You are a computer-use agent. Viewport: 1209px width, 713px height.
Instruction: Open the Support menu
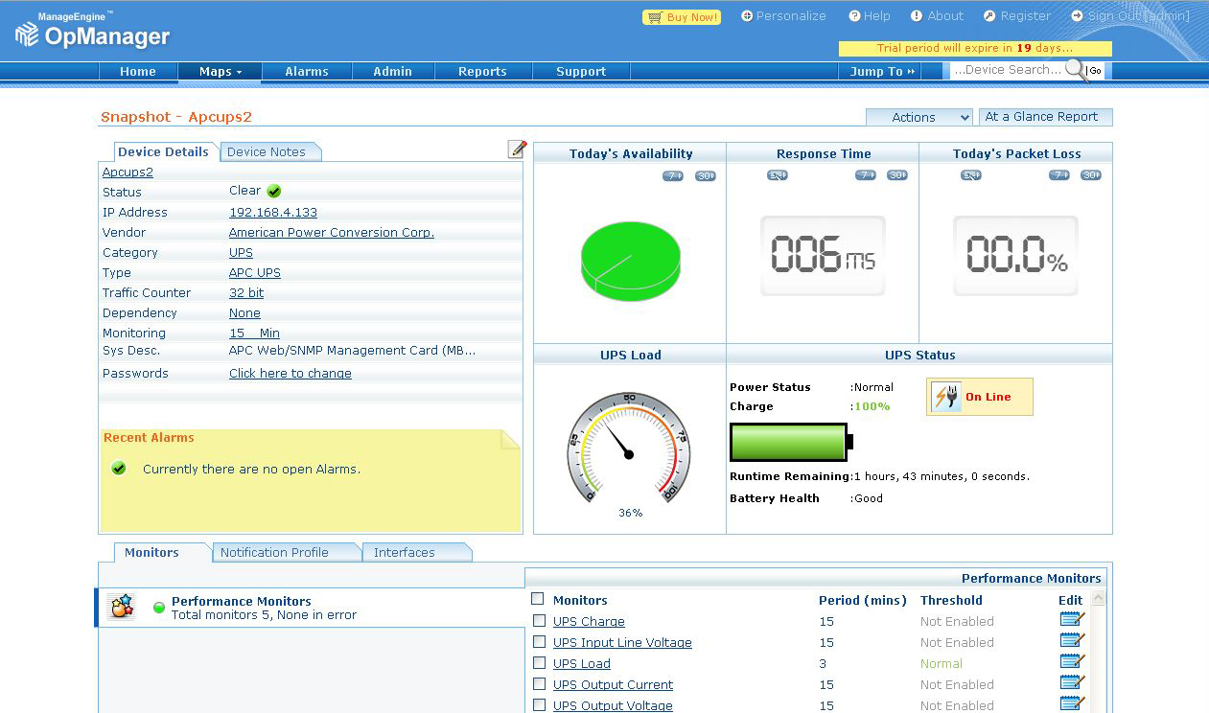point(581,71)
